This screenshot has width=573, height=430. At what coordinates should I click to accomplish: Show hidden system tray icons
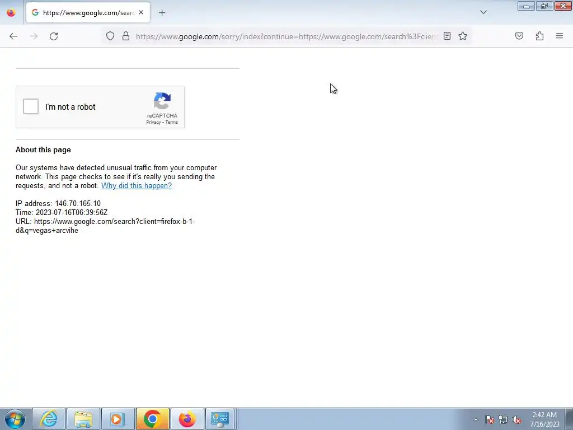[x=476, y=419]
